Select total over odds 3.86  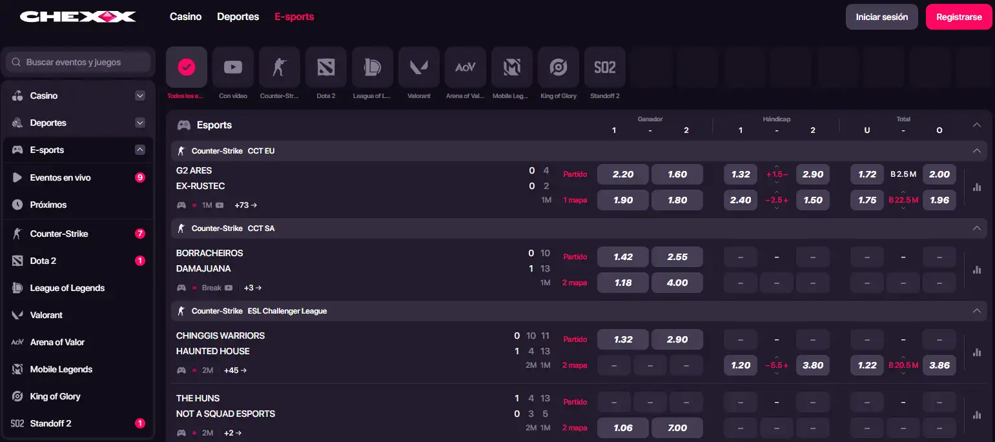pyautogui.click(x=939, y=365)
